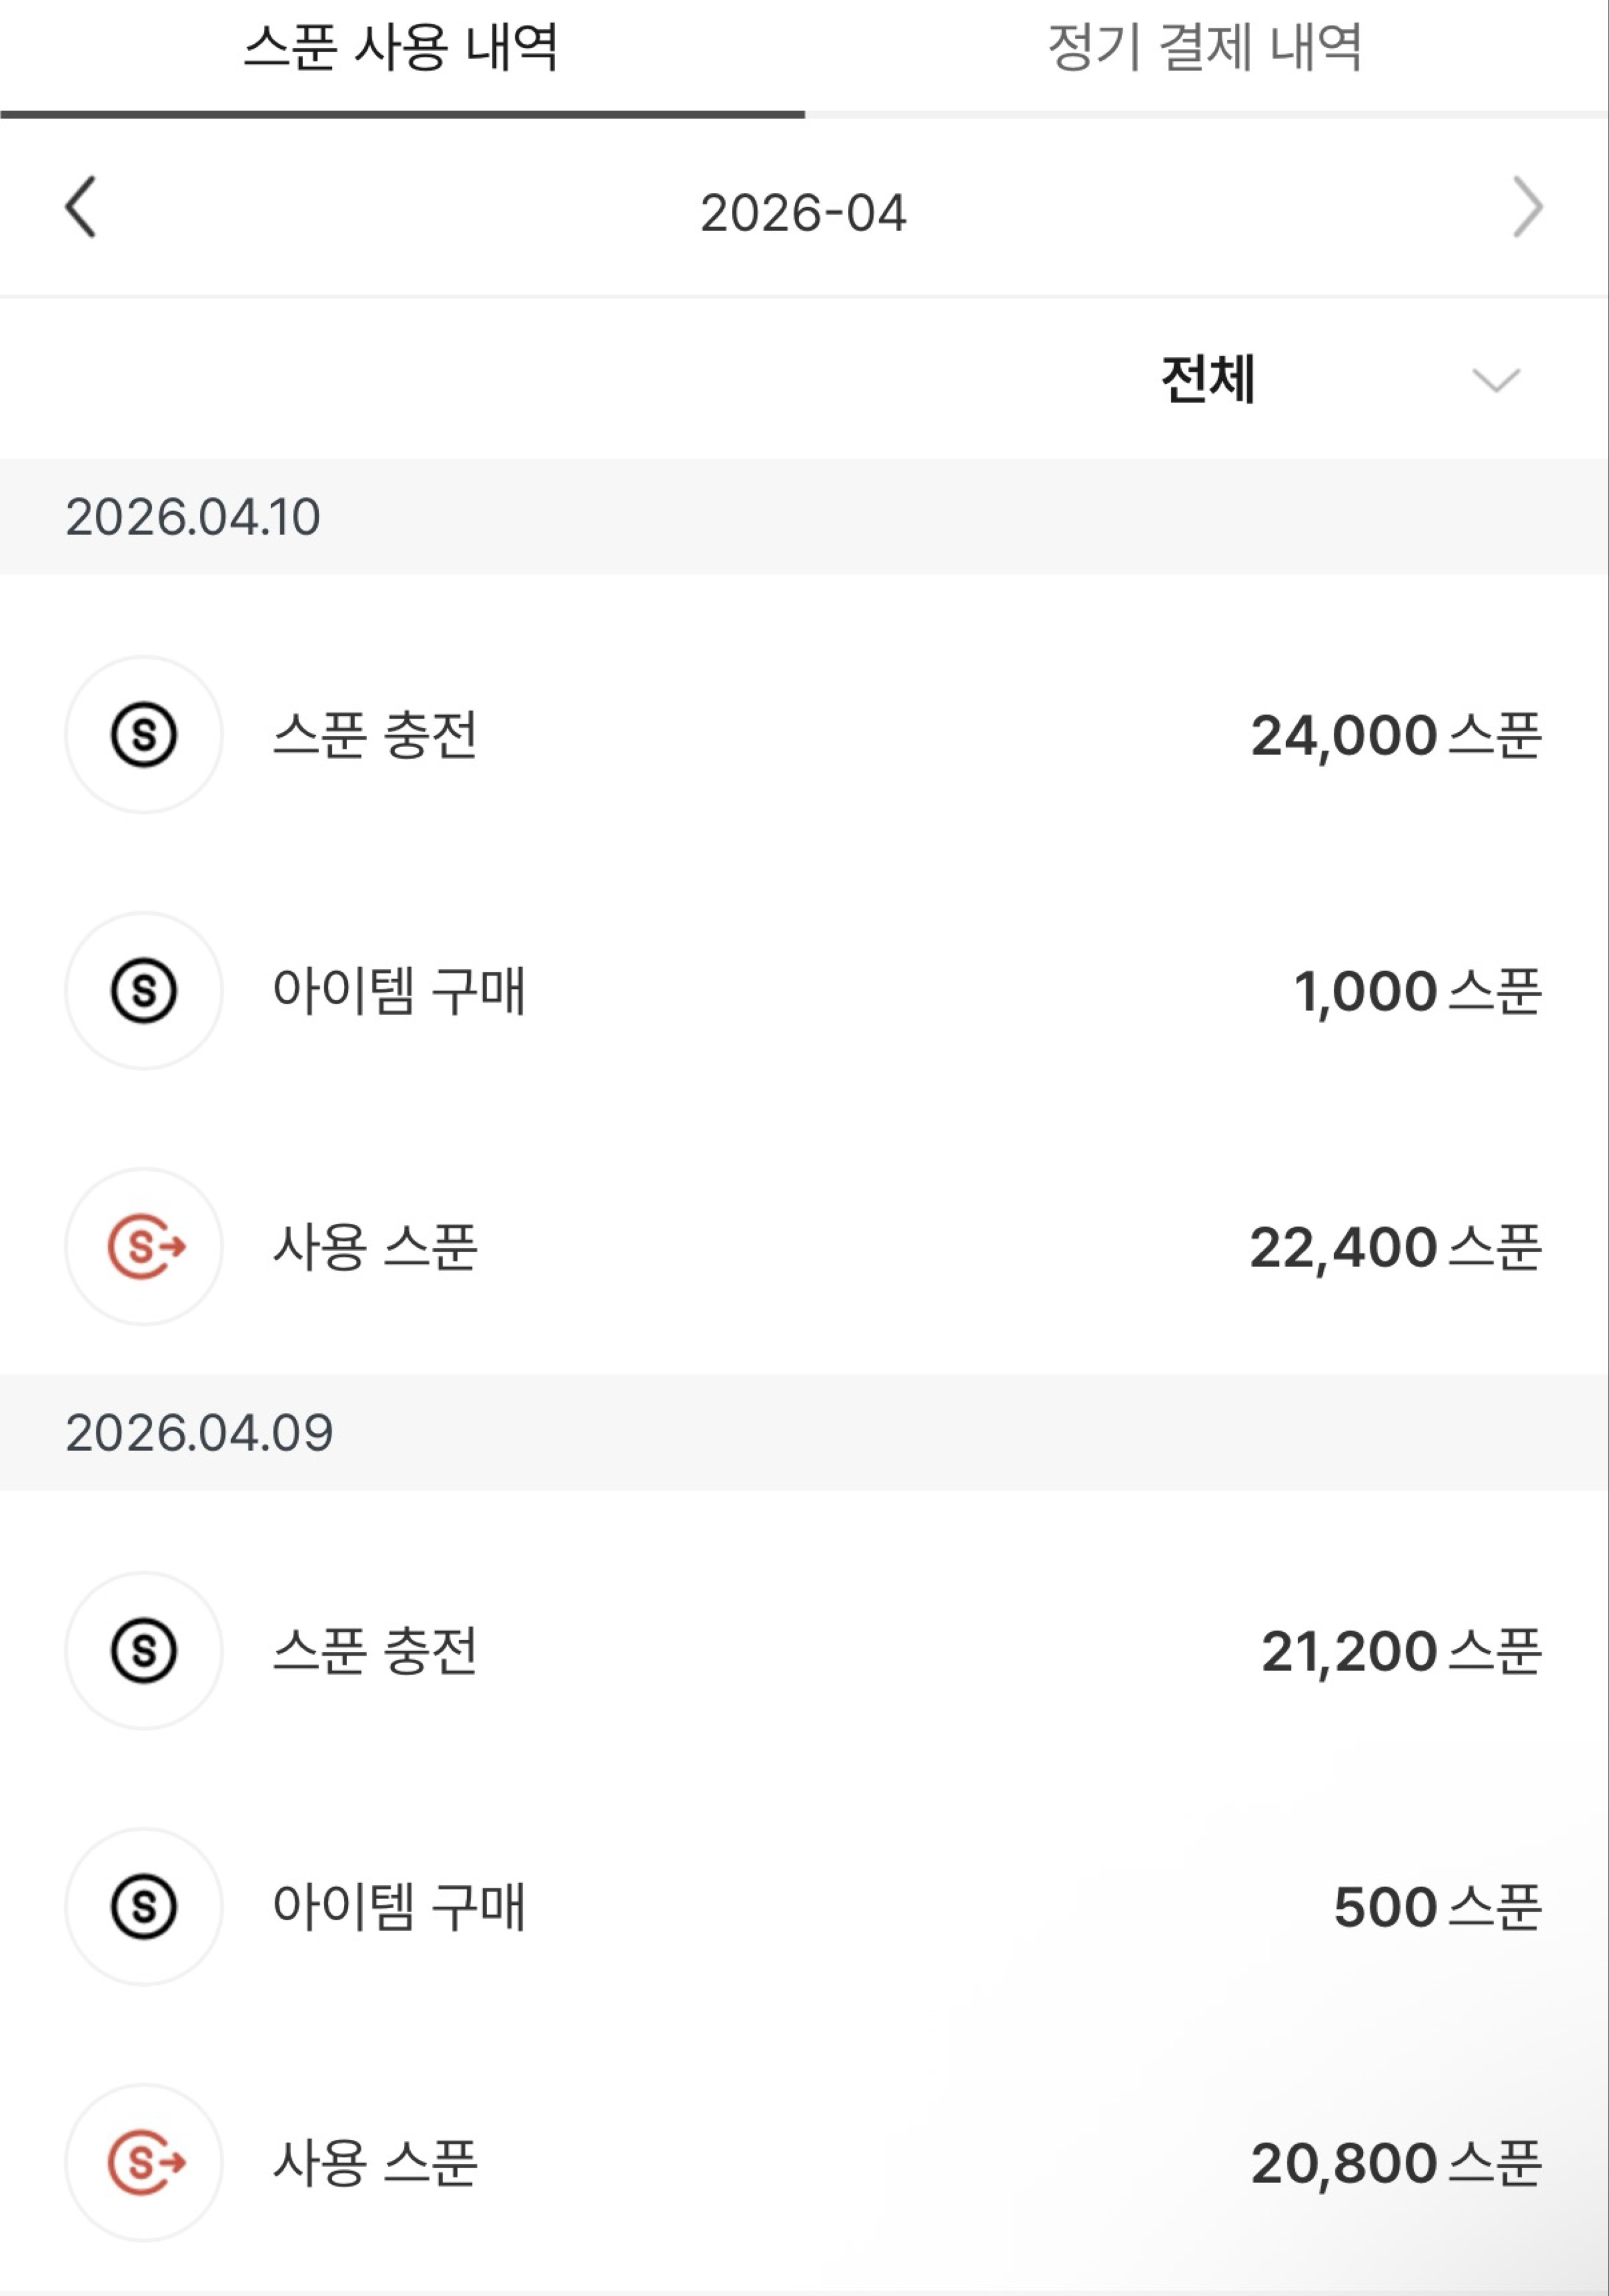View the 20,800 스푼 사용 스푼 entry
Viewport: 1609px width, 2296px height.
click(x=1395, y=2164)
